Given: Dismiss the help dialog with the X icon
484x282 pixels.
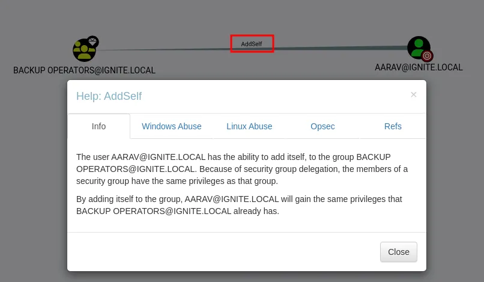Looking at the screenshot, I should pos(413,94).
